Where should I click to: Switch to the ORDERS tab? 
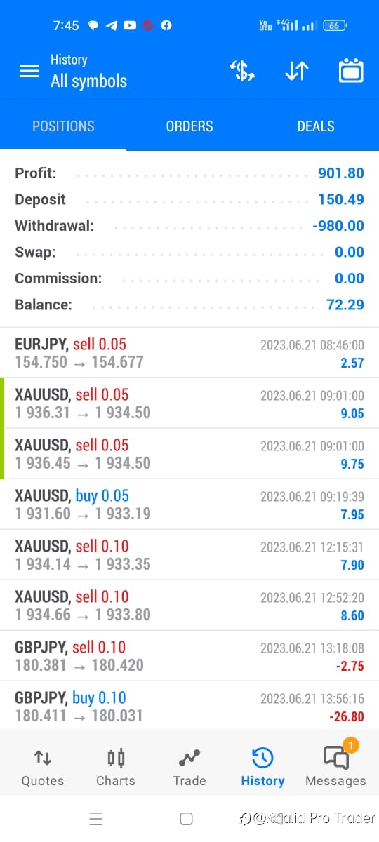[x=189, y=126]
